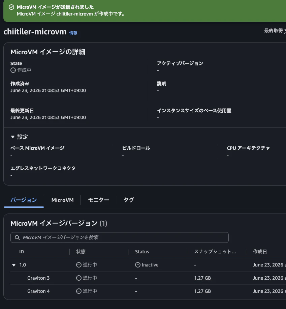286x309 pixels.
Task: Click the MicroVM イメージバージョン (1) heading
Action: pos(59,223)
